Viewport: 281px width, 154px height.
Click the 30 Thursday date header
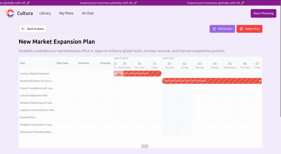tap(139, 65)
